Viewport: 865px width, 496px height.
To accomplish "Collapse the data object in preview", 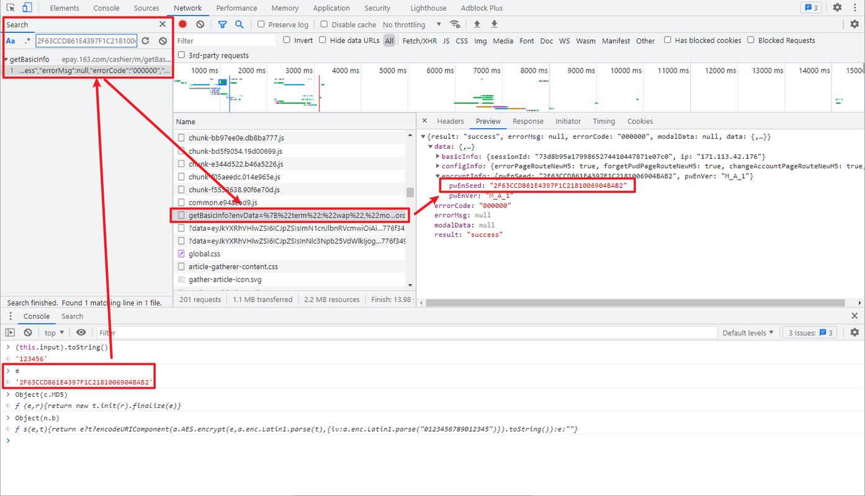I will point(431,146).
